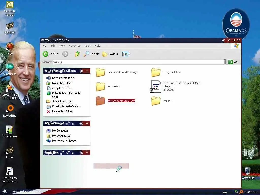260x195 pixels.
Task: Select Documents and Settings folder
Action: tap(117, 72)
